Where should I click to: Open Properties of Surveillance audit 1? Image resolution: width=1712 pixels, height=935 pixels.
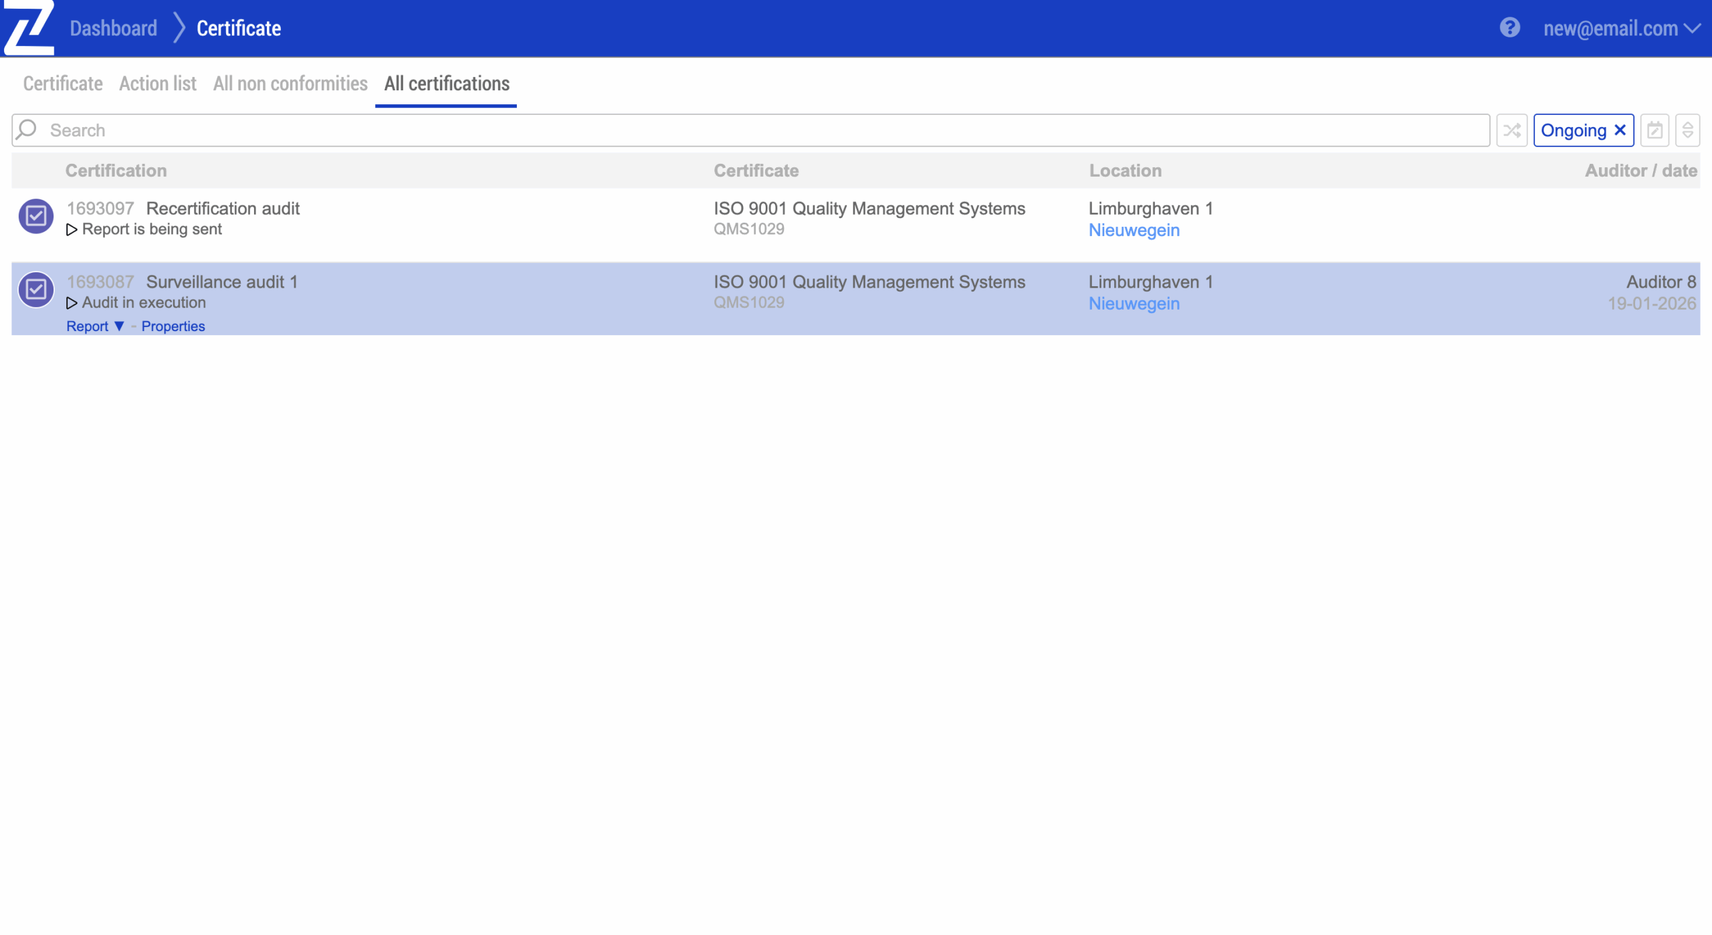point(173,326)
